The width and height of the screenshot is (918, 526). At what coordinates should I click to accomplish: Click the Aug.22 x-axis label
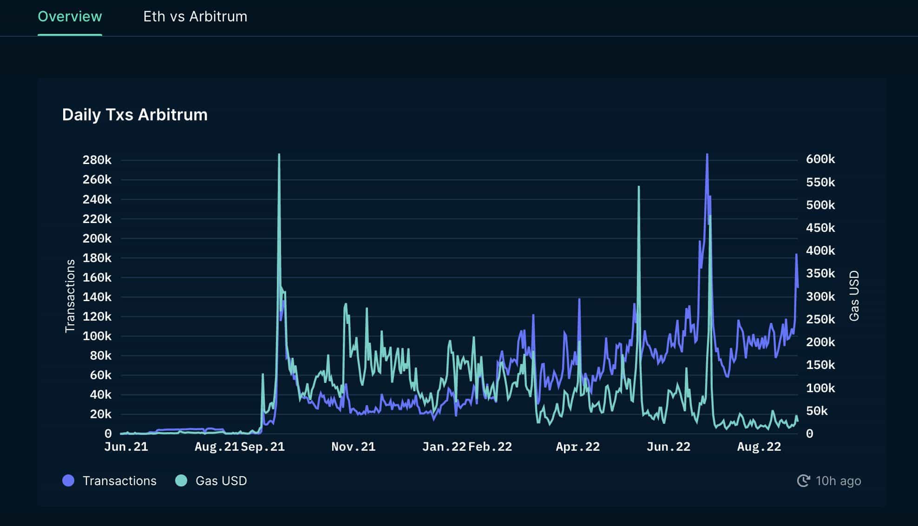[x=759, y=447]
